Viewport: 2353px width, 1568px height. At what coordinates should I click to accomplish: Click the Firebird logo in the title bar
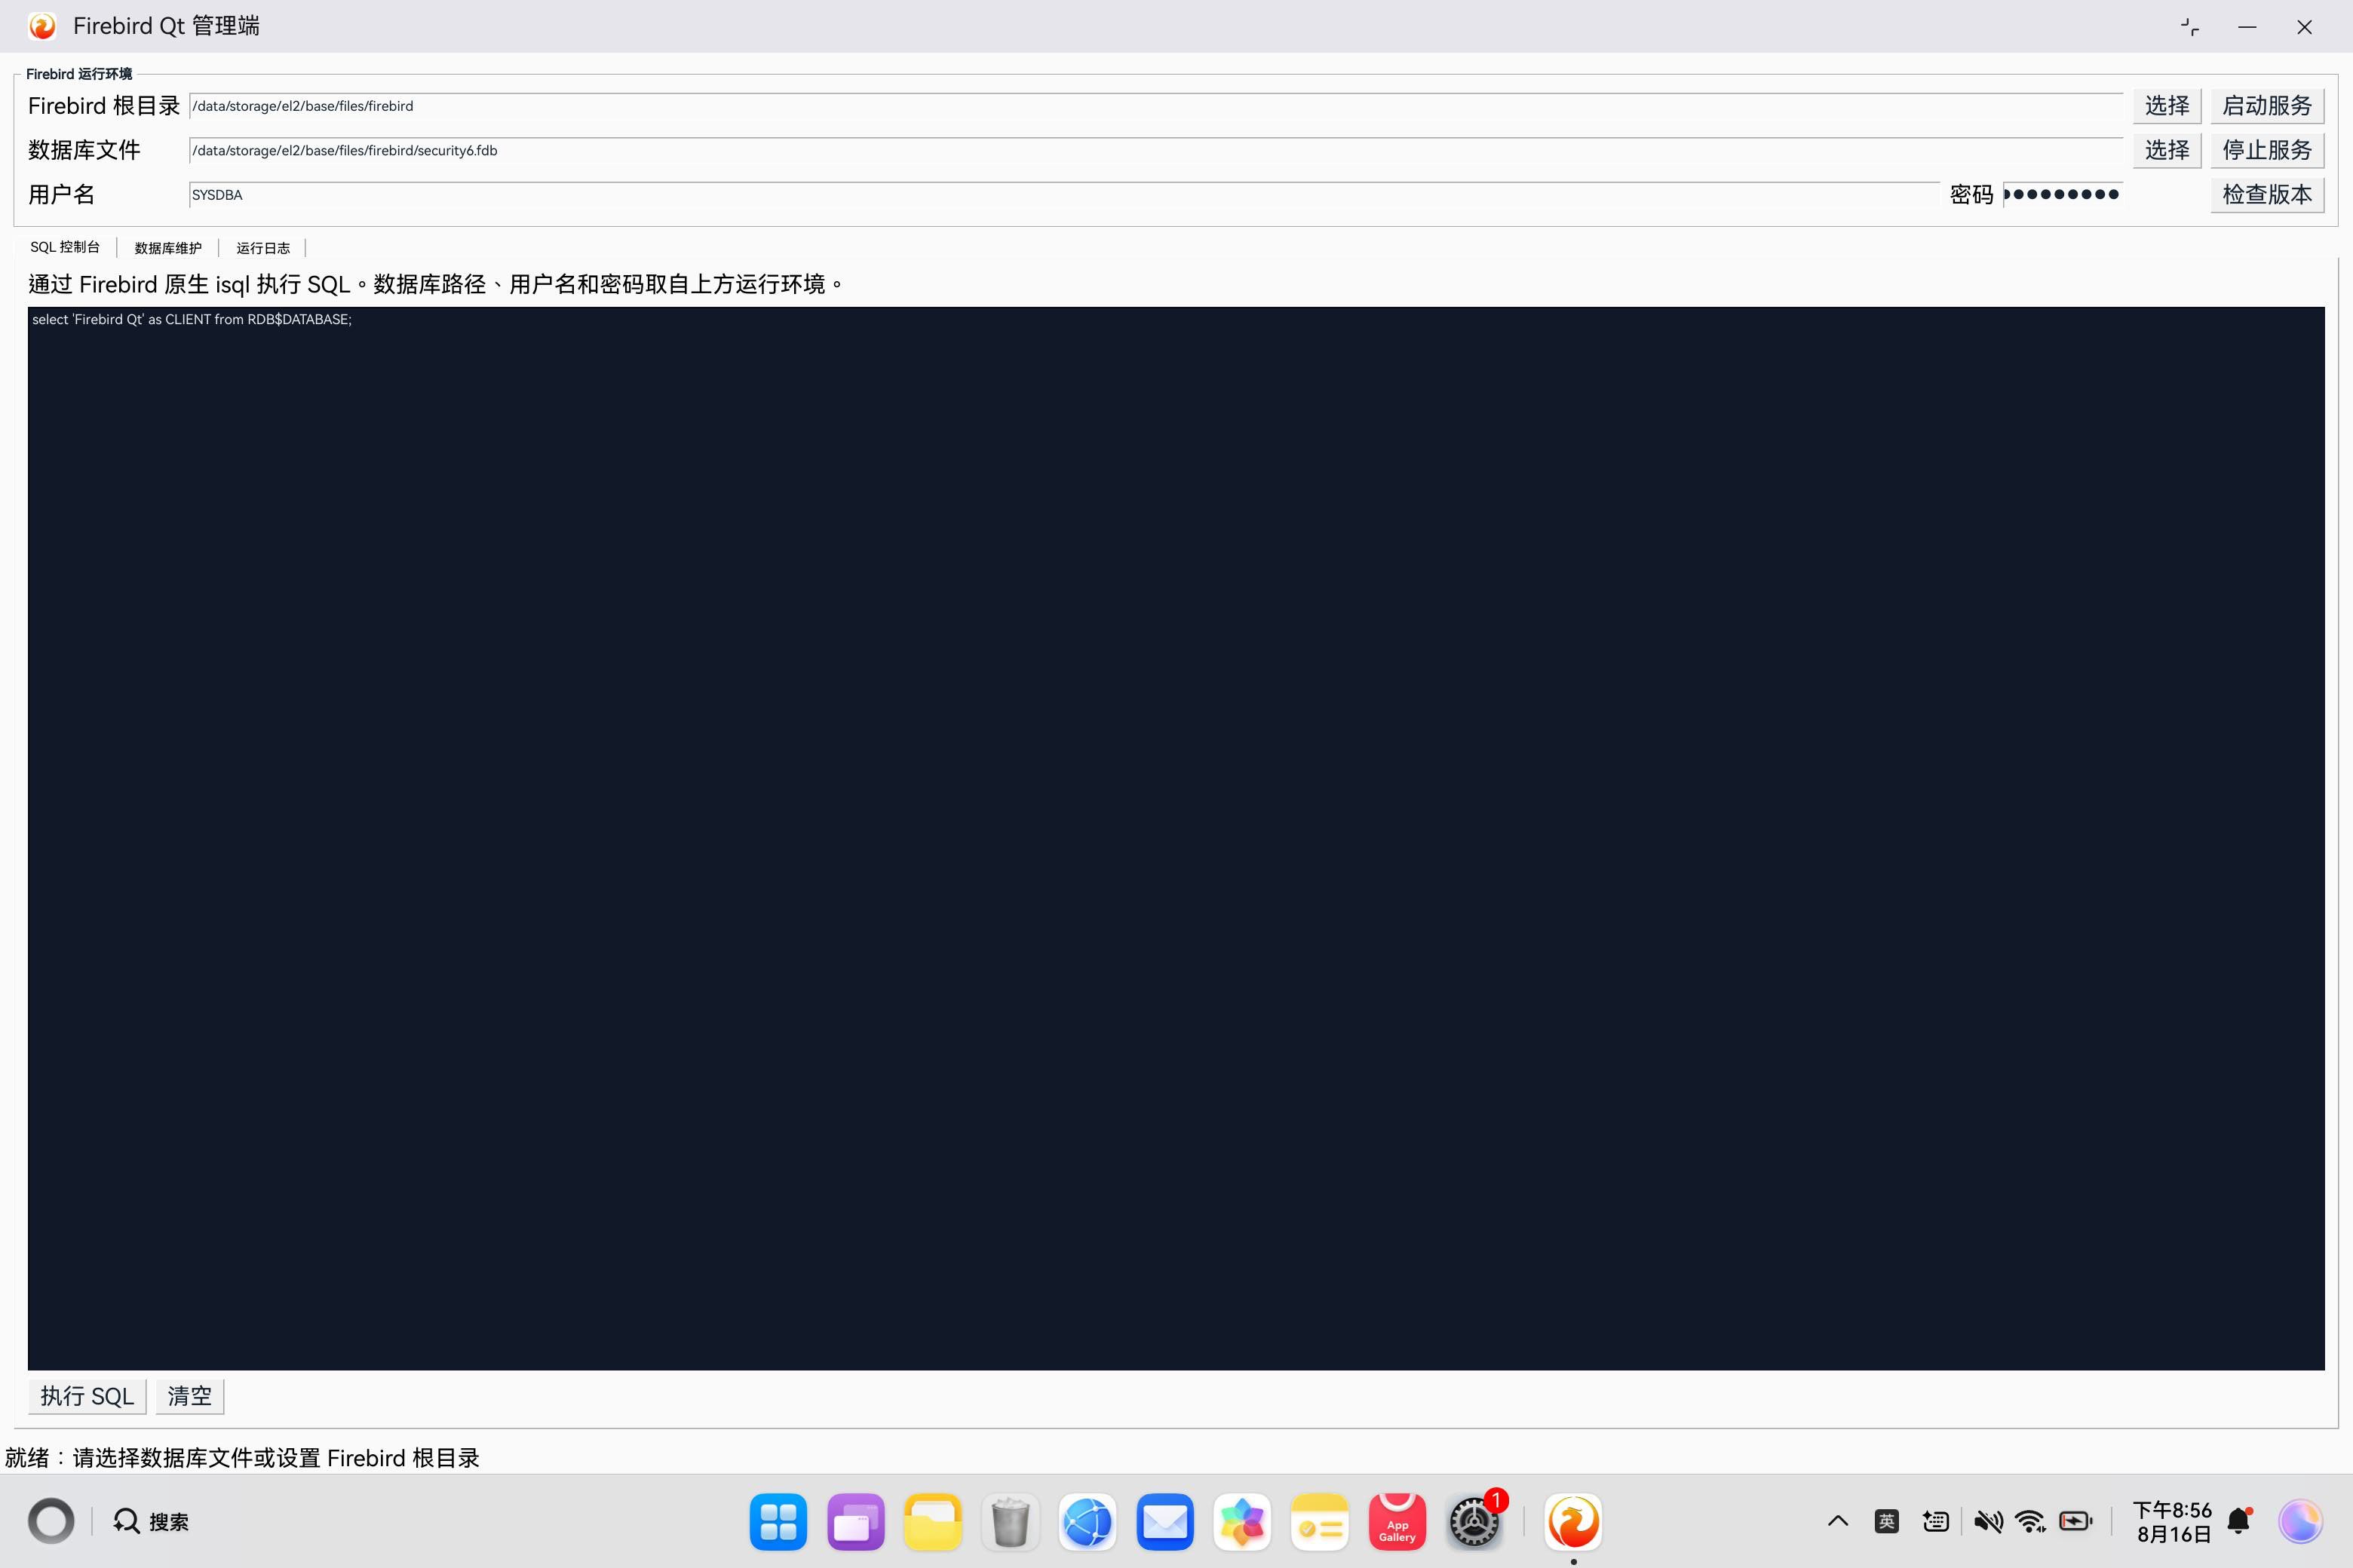click(x=42, y=26)
